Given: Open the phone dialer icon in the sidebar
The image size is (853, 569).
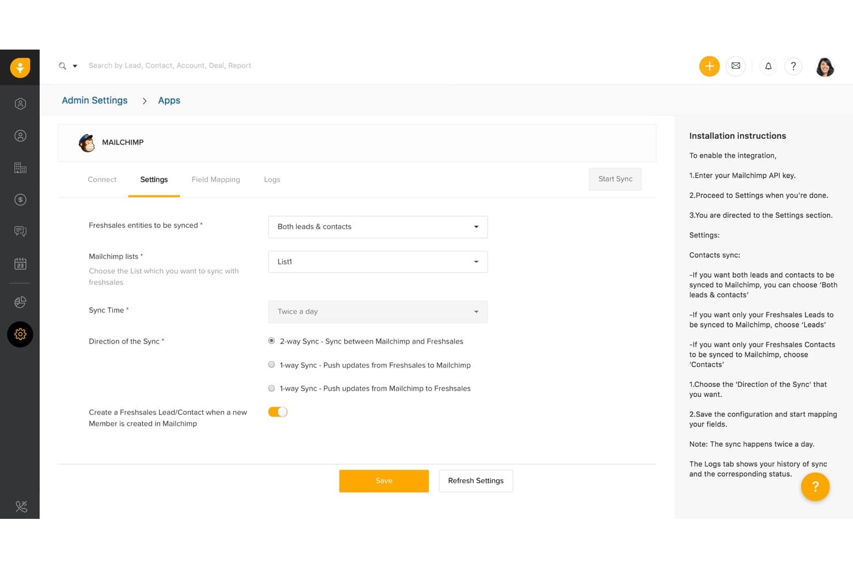Looking at the screenshot, I should (x=21, y=507).
